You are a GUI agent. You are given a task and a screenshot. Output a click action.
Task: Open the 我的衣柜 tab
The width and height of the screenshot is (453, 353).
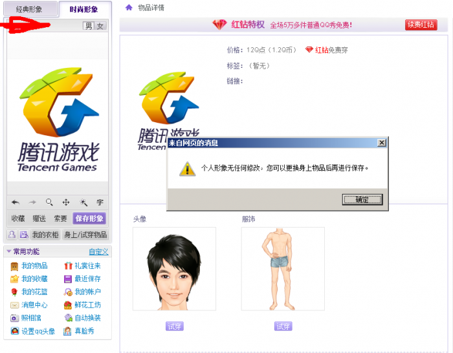tap(45, 235)
